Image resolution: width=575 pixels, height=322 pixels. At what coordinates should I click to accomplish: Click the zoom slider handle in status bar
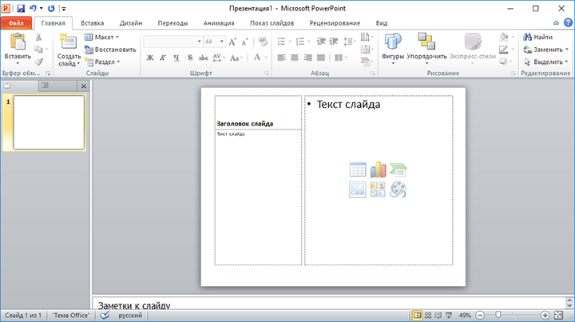click(498, 316)
